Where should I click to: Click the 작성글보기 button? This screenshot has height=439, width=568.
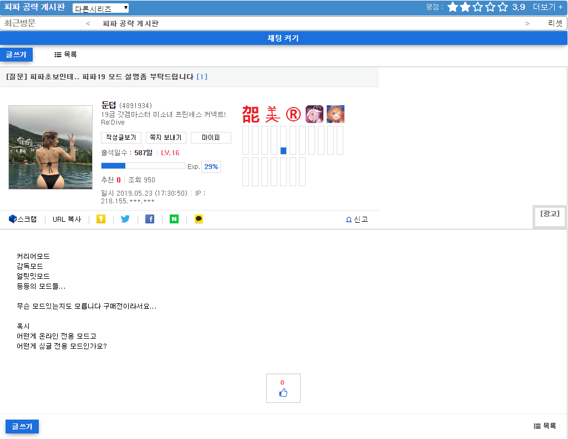point(121,137)
